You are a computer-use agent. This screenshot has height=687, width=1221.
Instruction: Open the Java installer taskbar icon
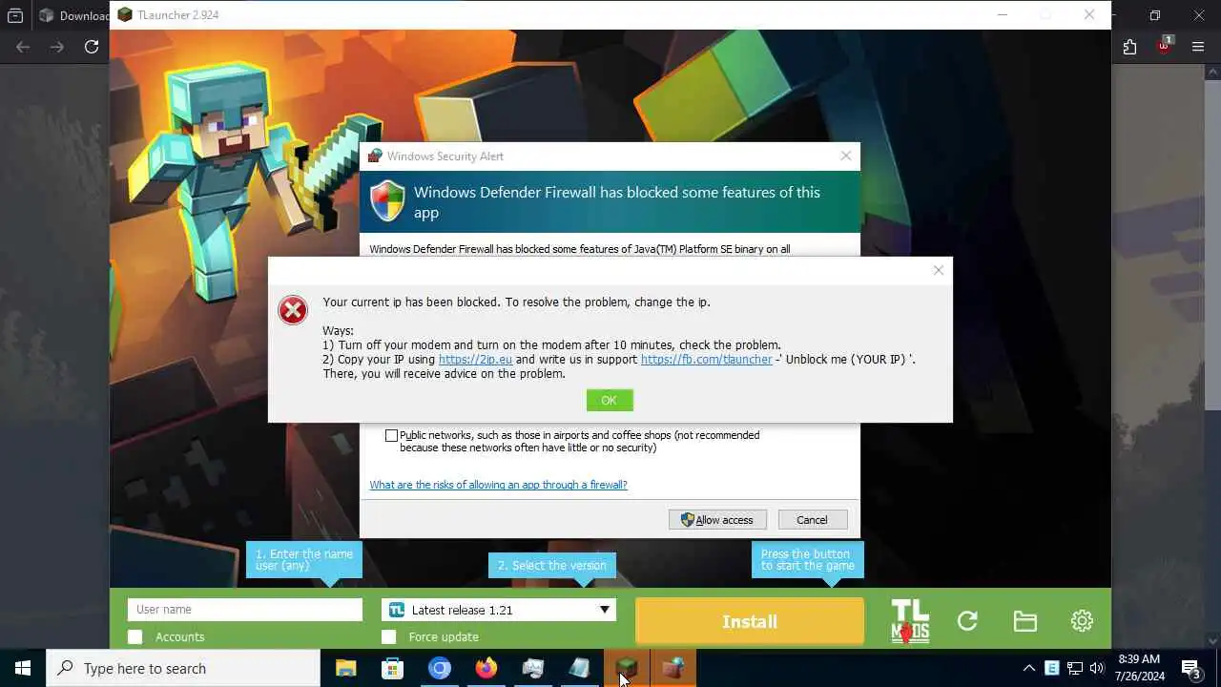pyautogui.click(x=673, y=668)
